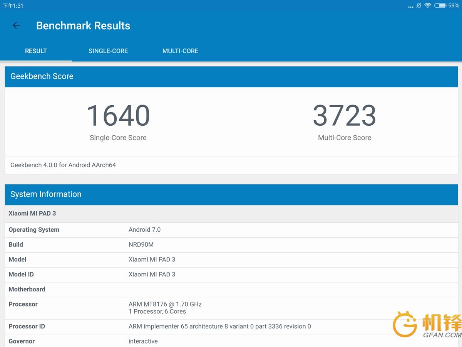Tap the 1:31 status bar clock
The image size is (462, 347).
pyautogui.click(x=13, y=6)
